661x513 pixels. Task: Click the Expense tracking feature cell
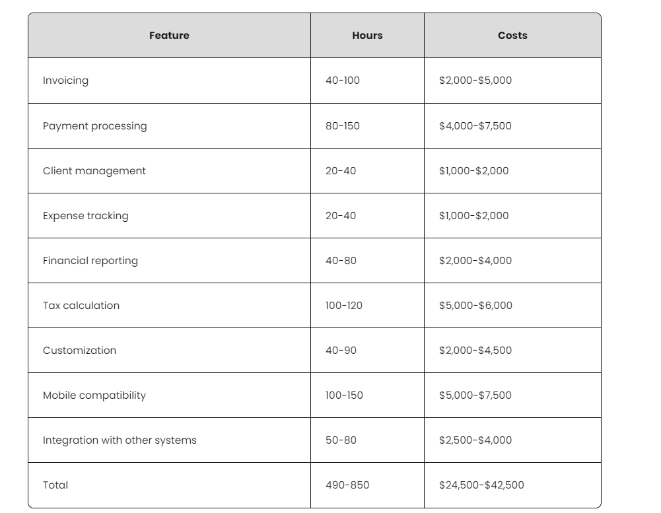pyautogui.click(x=85, y=215)
